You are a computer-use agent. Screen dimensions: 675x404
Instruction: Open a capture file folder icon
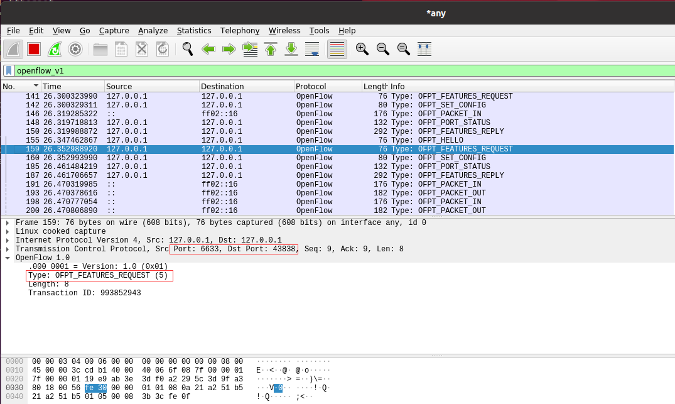click(x=100, y=49)
